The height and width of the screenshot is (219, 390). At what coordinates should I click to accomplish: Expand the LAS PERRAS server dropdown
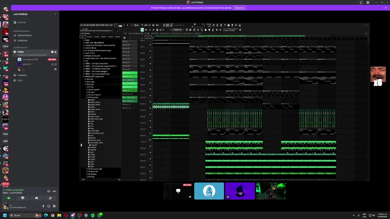coord(55,14)
